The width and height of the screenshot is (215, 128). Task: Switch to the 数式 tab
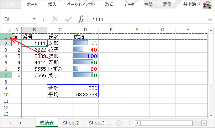point(109,5)
